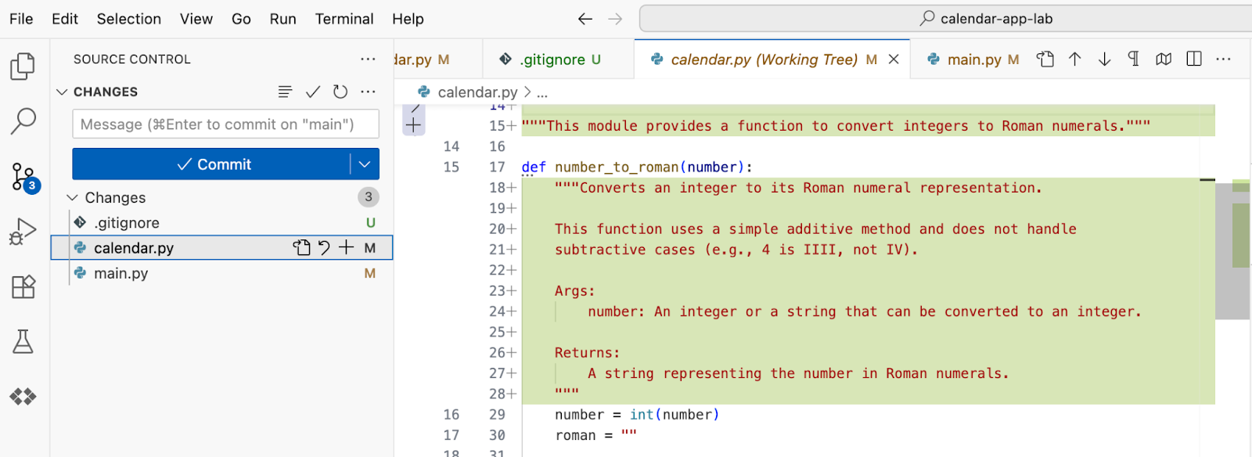
Task: Click refresh icon in Changes header
Action: click(340, 92)
